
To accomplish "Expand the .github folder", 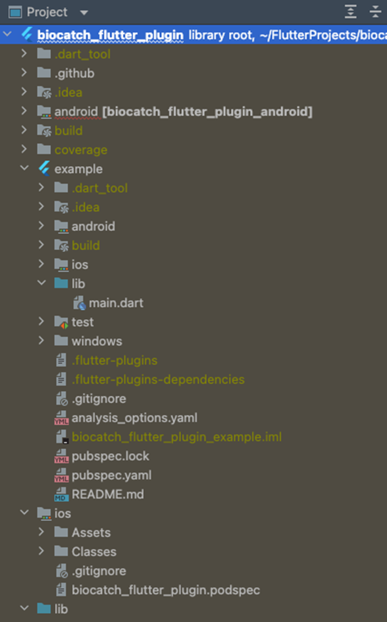I will point(24,73).
